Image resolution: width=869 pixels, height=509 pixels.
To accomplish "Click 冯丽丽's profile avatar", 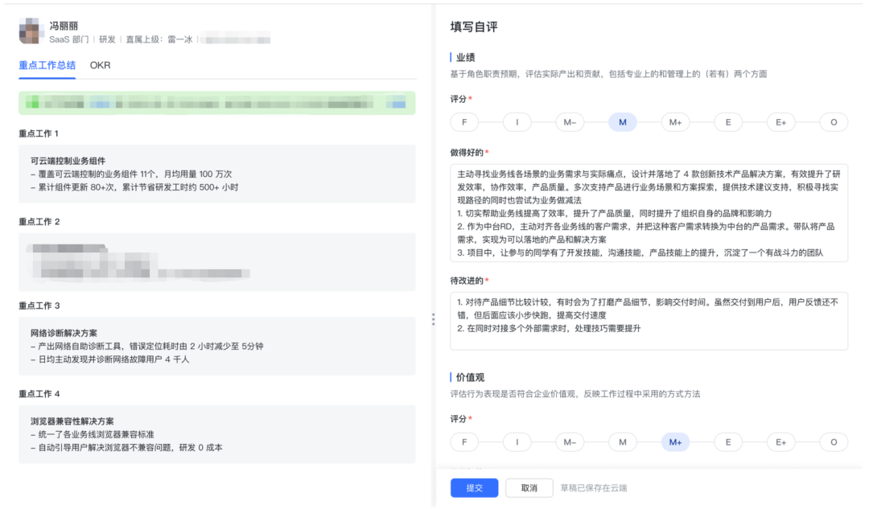I will [x=30, y=30].
